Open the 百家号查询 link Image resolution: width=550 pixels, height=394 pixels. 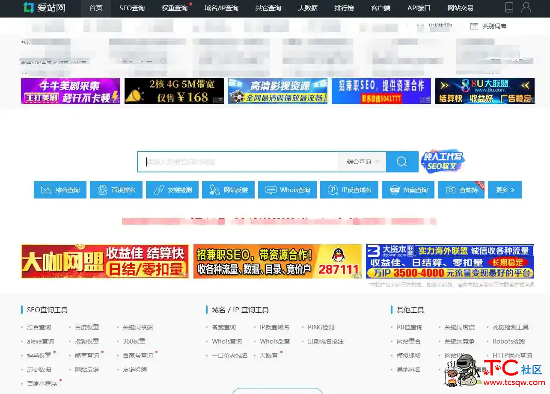click(138, 355)
